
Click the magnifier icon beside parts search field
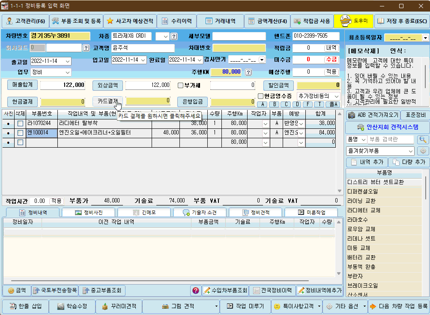(423, 140)
